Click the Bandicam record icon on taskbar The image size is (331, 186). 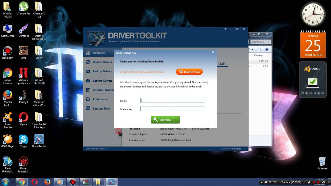tap(73, 182)
